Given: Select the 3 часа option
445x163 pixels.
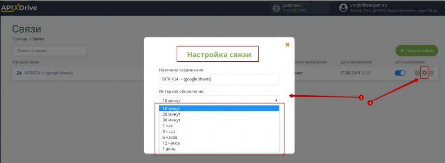Looking at the screenshot, I should 219,131.
